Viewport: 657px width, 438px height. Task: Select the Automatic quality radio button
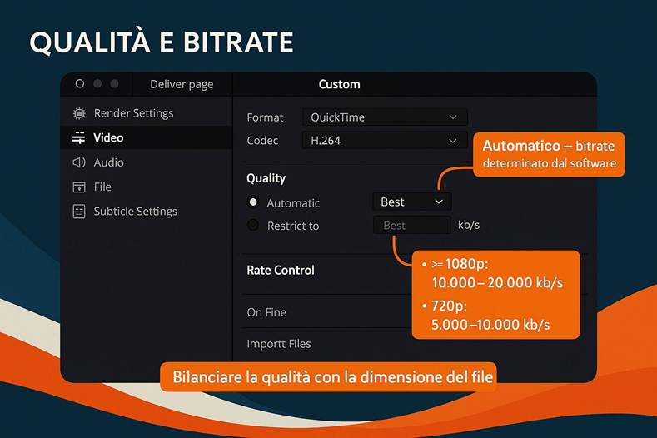coord(253,202)
